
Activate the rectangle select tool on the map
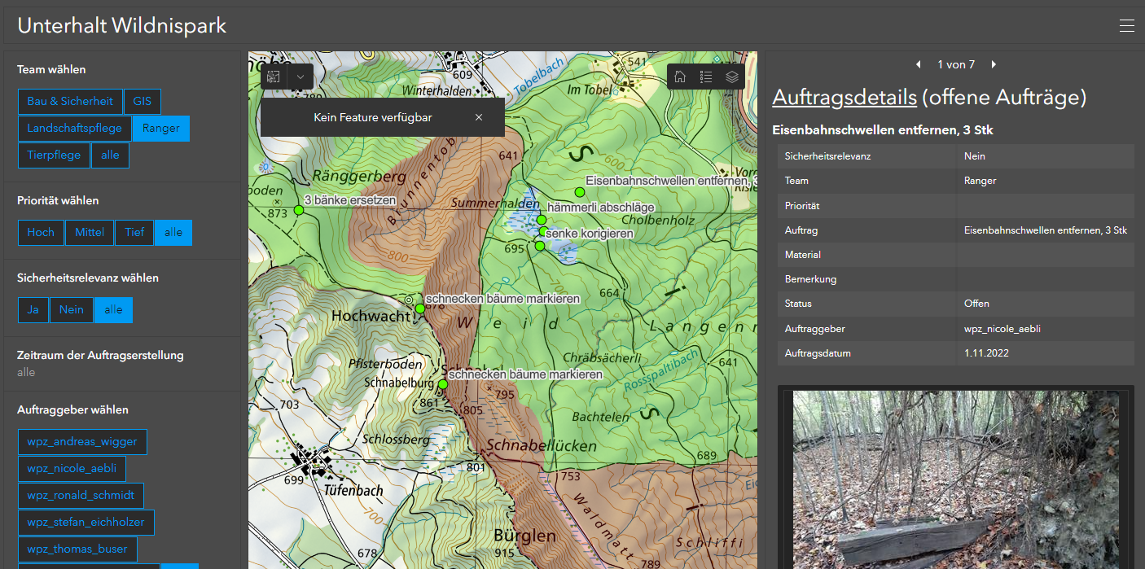(x=274, y=77)
